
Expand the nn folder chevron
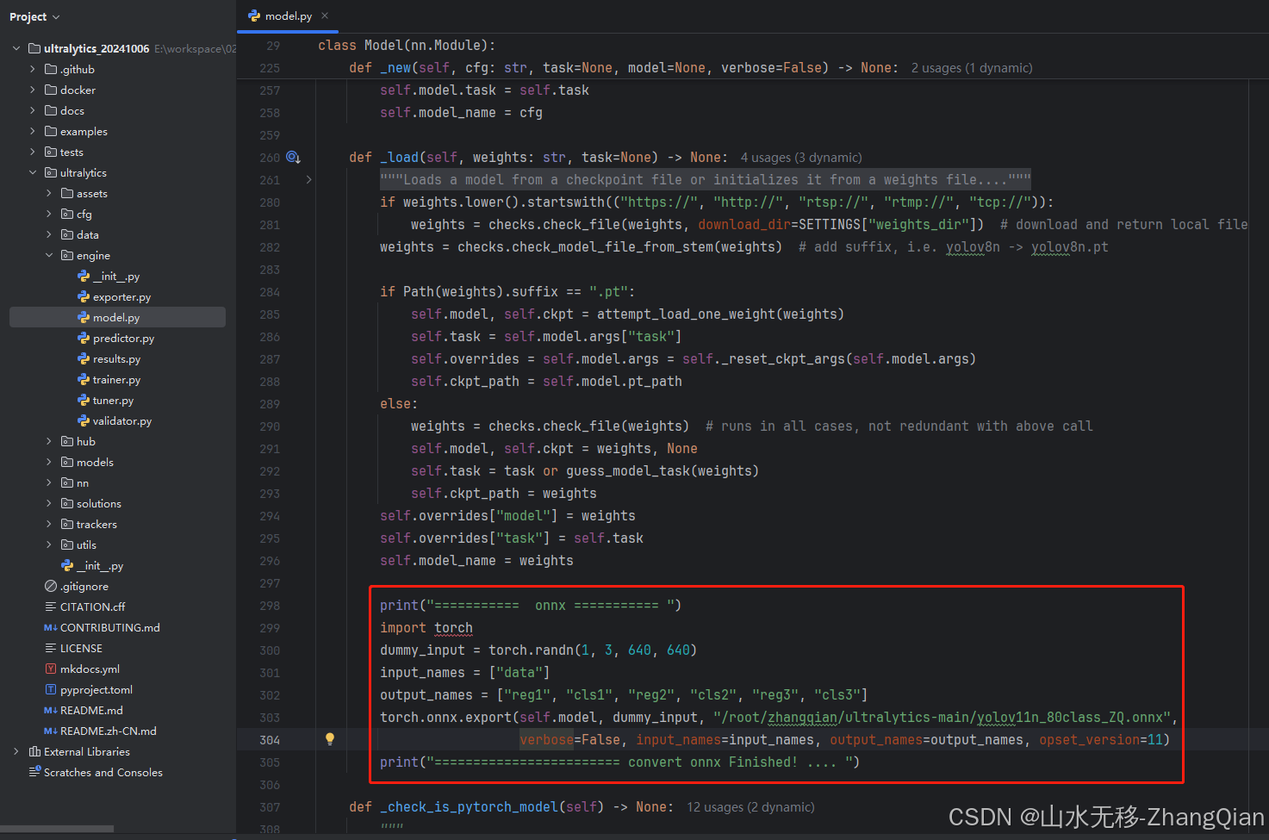[x=49, y=482]
